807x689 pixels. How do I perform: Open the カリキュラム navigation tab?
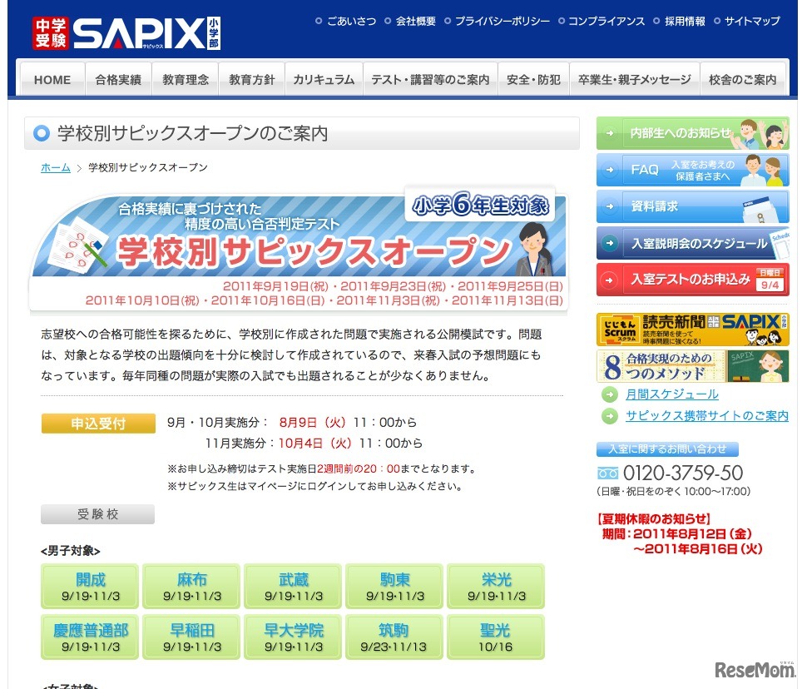(x=324, y=79)
